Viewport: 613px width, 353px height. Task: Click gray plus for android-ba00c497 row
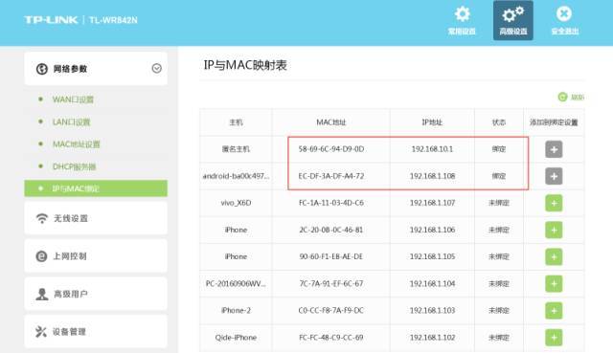[x=554, y=176]
